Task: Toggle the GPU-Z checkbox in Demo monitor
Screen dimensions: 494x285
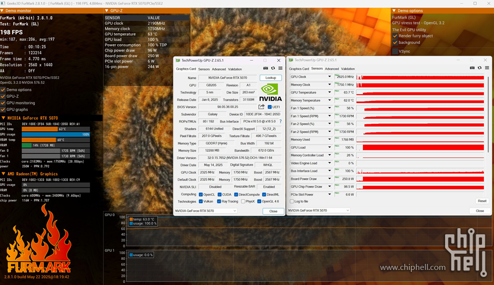Action: tap(3, 97)
